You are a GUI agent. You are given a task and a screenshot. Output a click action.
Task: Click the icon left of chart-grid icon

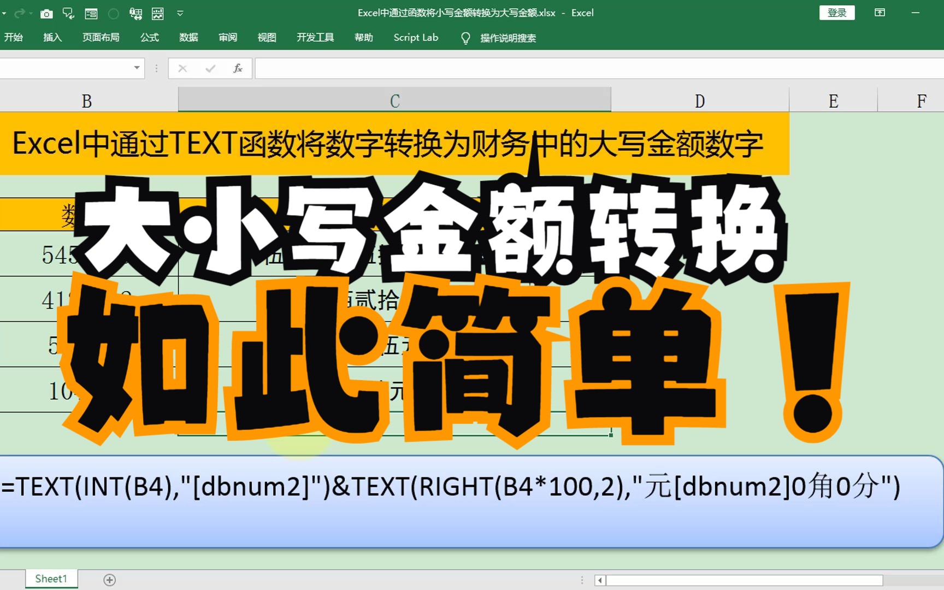click(135, 14)
